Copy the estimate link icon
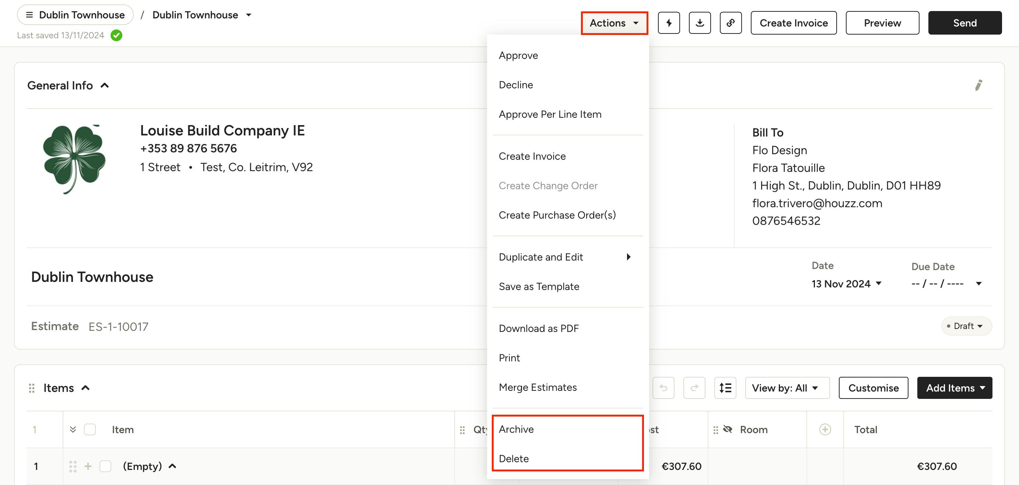This screenshot has height=485, width=1019. click(731, 23)
